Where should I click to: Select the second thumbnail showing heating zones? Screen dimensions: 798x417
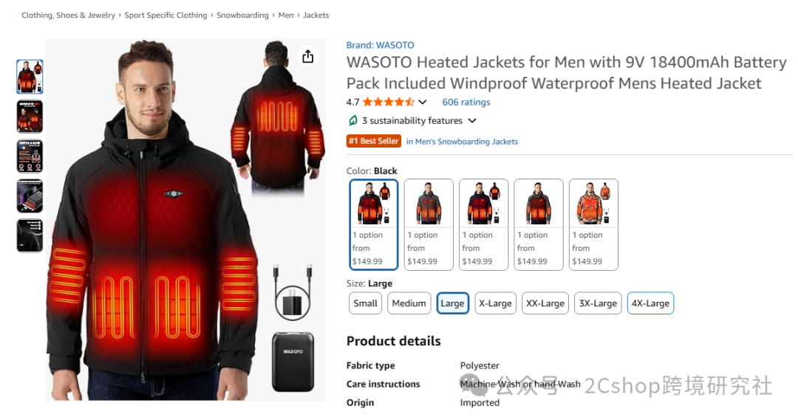(x=30, y=117)
